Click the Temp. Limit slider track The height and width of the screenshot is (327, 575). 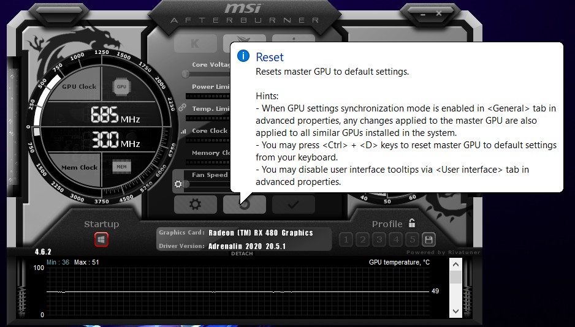(208, 118)
